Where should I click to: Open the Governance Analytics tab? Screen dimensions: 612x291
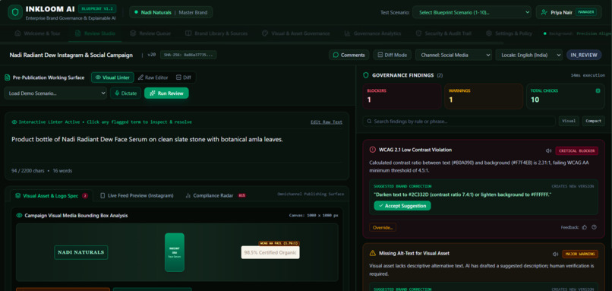tap(372, 33)
